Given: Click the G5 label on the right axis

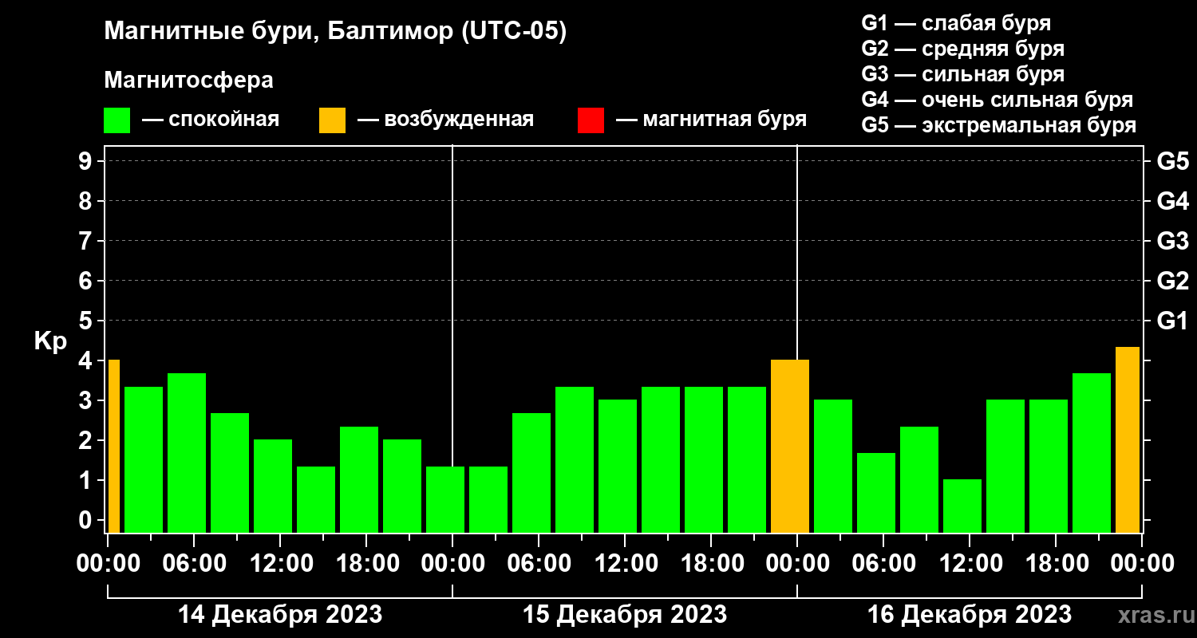Looking at the screenshot, I should pos(1172,161).
